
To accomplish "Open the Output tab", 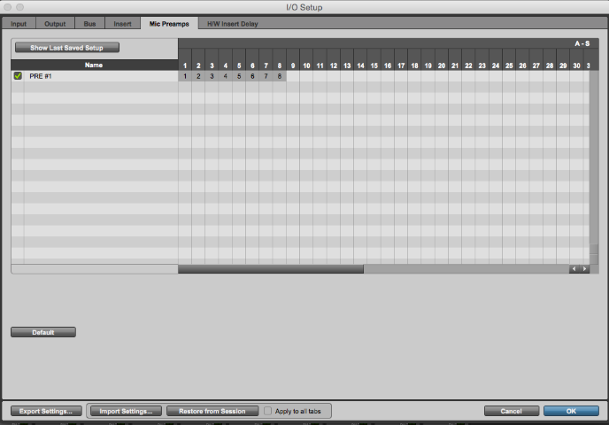I will point(55,23).
